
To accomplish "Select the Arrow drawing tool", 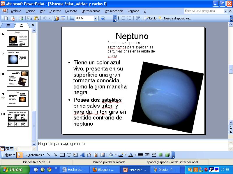I will (55, 155).
